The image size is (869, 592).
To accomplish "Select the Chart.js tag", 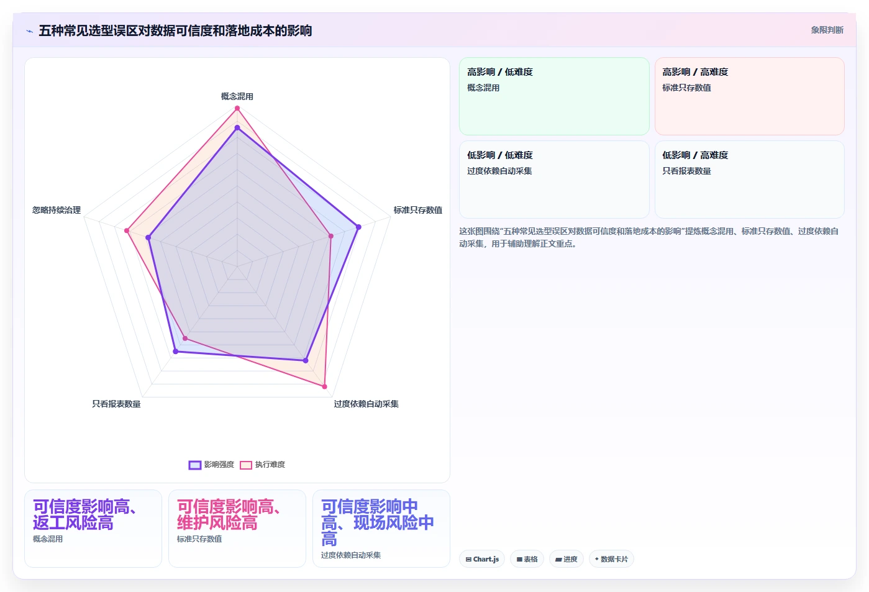I will tap(482, 559).
